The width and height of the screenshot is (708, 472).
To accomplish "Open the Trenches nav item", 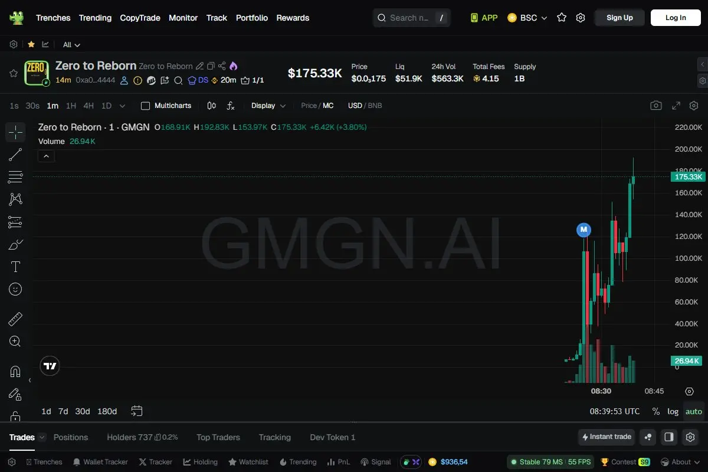I will point(53,18).
